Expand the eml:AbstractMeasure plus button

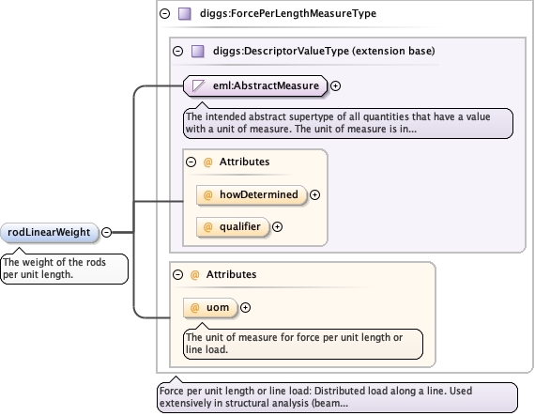click(336, 86)
